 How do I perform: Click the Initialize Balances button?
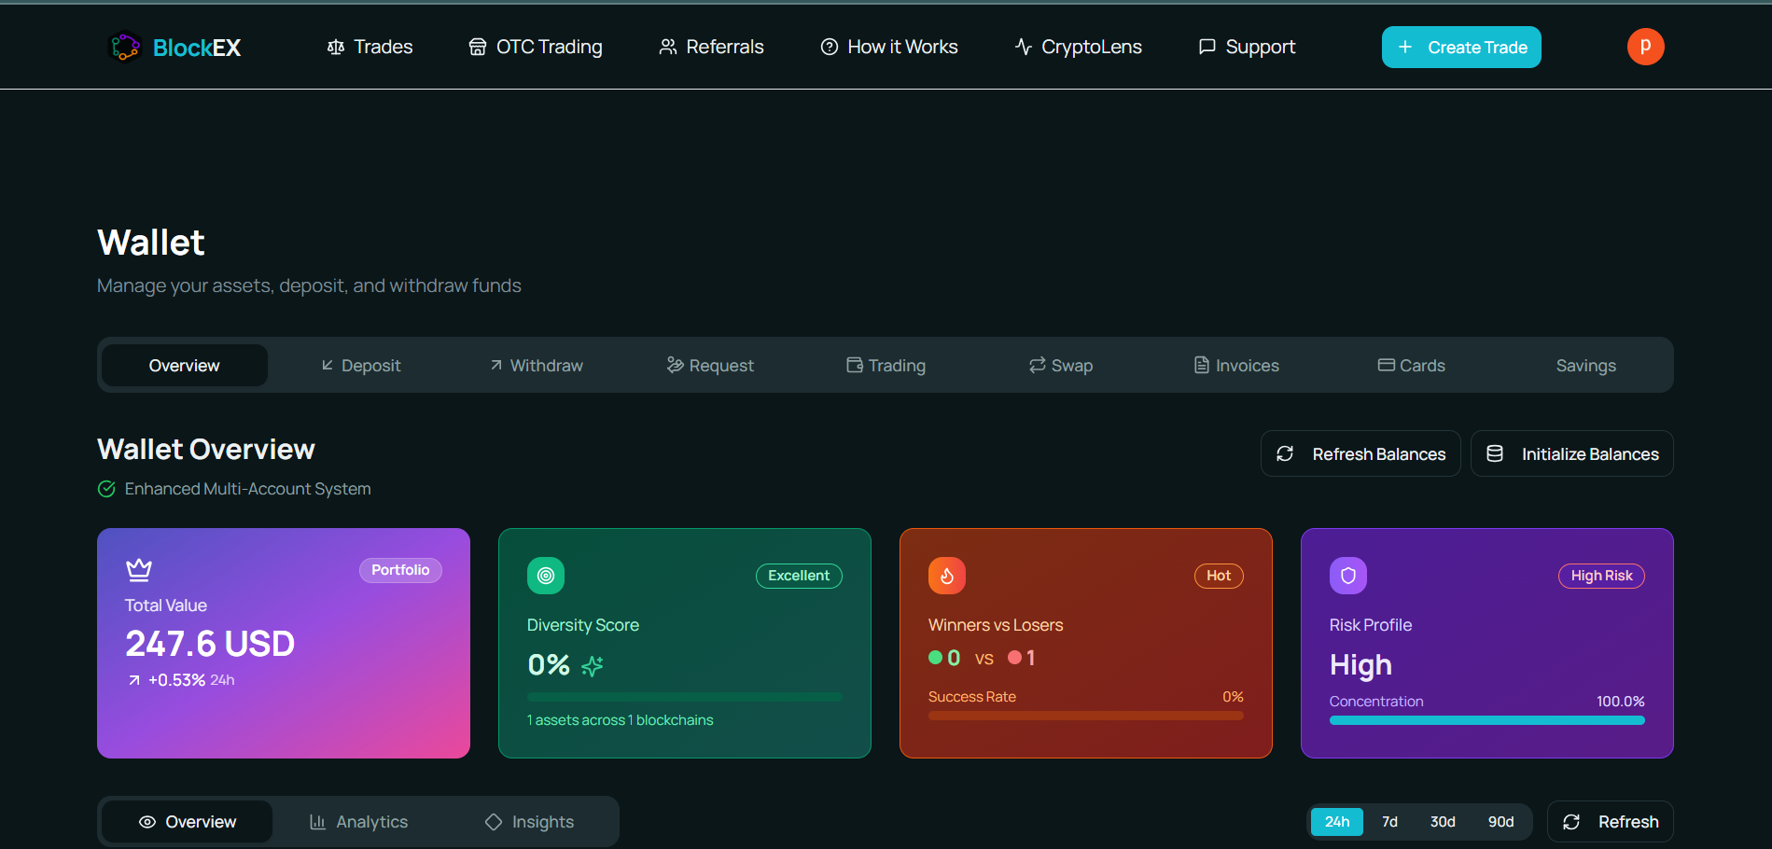click(1571, 453)
